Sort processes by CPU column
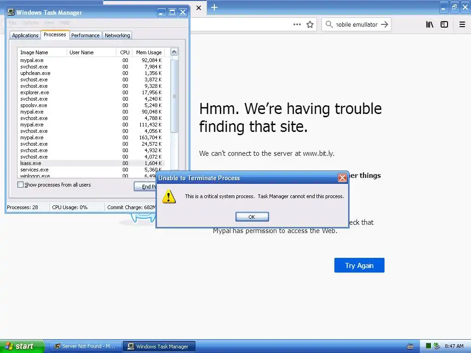This screenshot has width=471, height=353. tap(124, 52)
